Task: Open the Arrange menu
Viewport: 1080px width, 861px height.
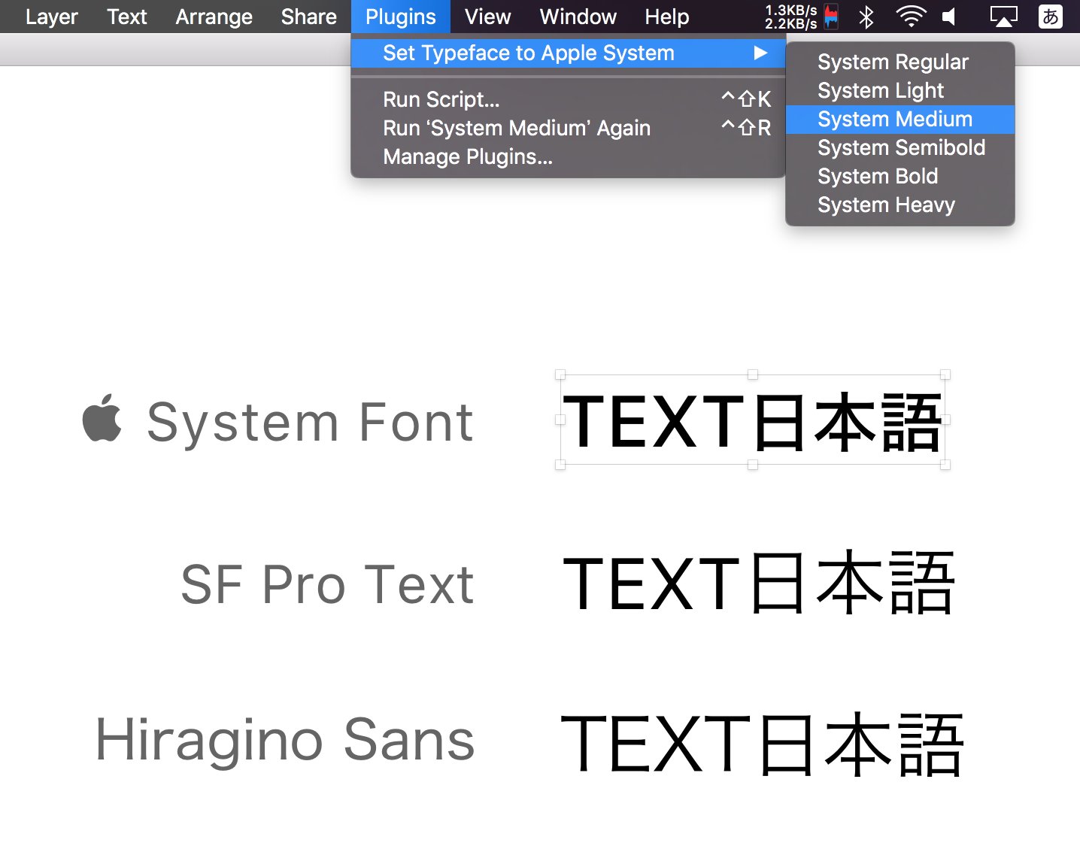Action: [x=214, y=17]
